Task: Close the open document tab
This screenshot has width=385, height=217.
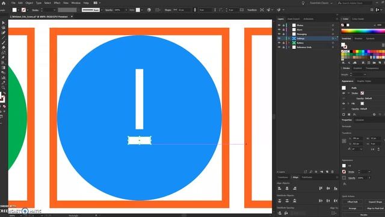Action: (x=72, y=17)
